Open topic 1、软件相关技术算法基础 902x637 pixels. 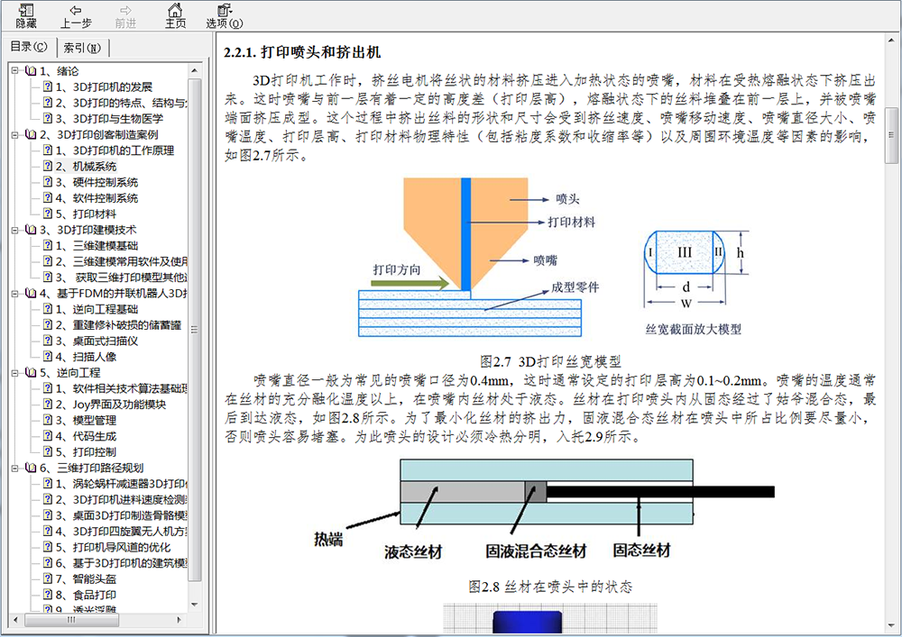122,388
